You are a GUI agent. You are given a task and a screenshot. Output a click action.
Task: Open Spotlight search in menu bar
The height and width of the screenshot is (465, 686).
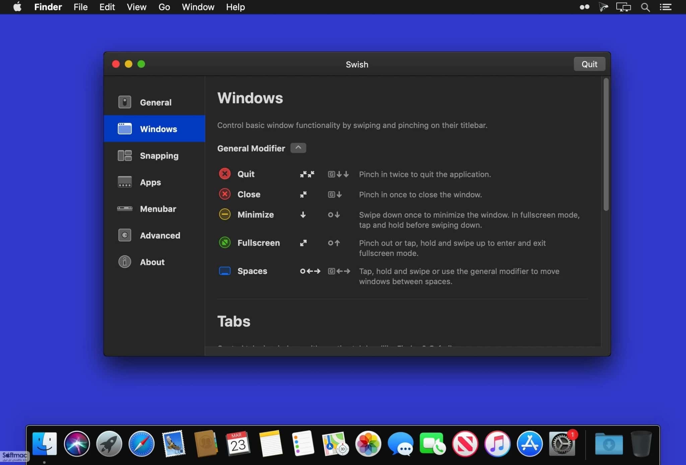[x=645, y=7]
